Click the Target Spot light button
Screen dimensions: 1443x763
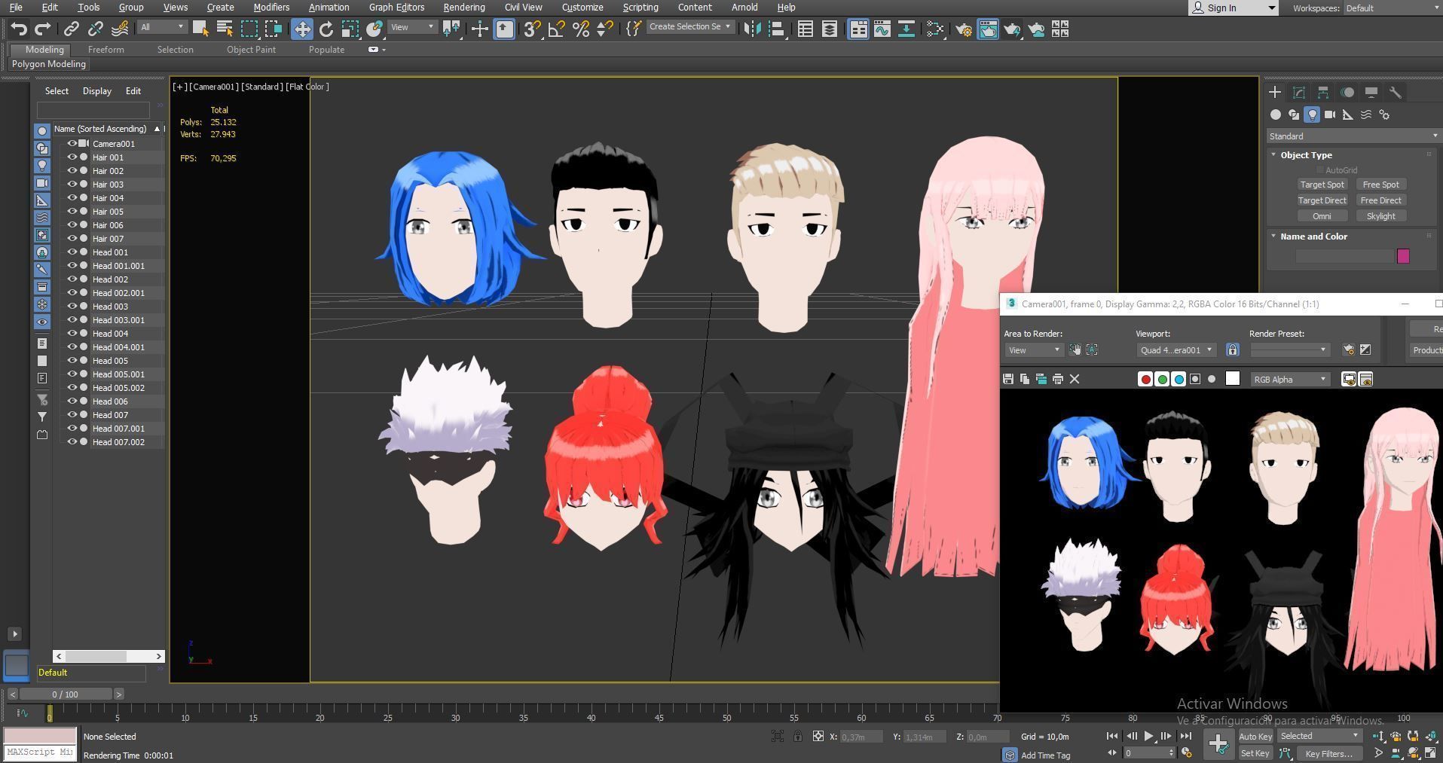[1322, 185]
